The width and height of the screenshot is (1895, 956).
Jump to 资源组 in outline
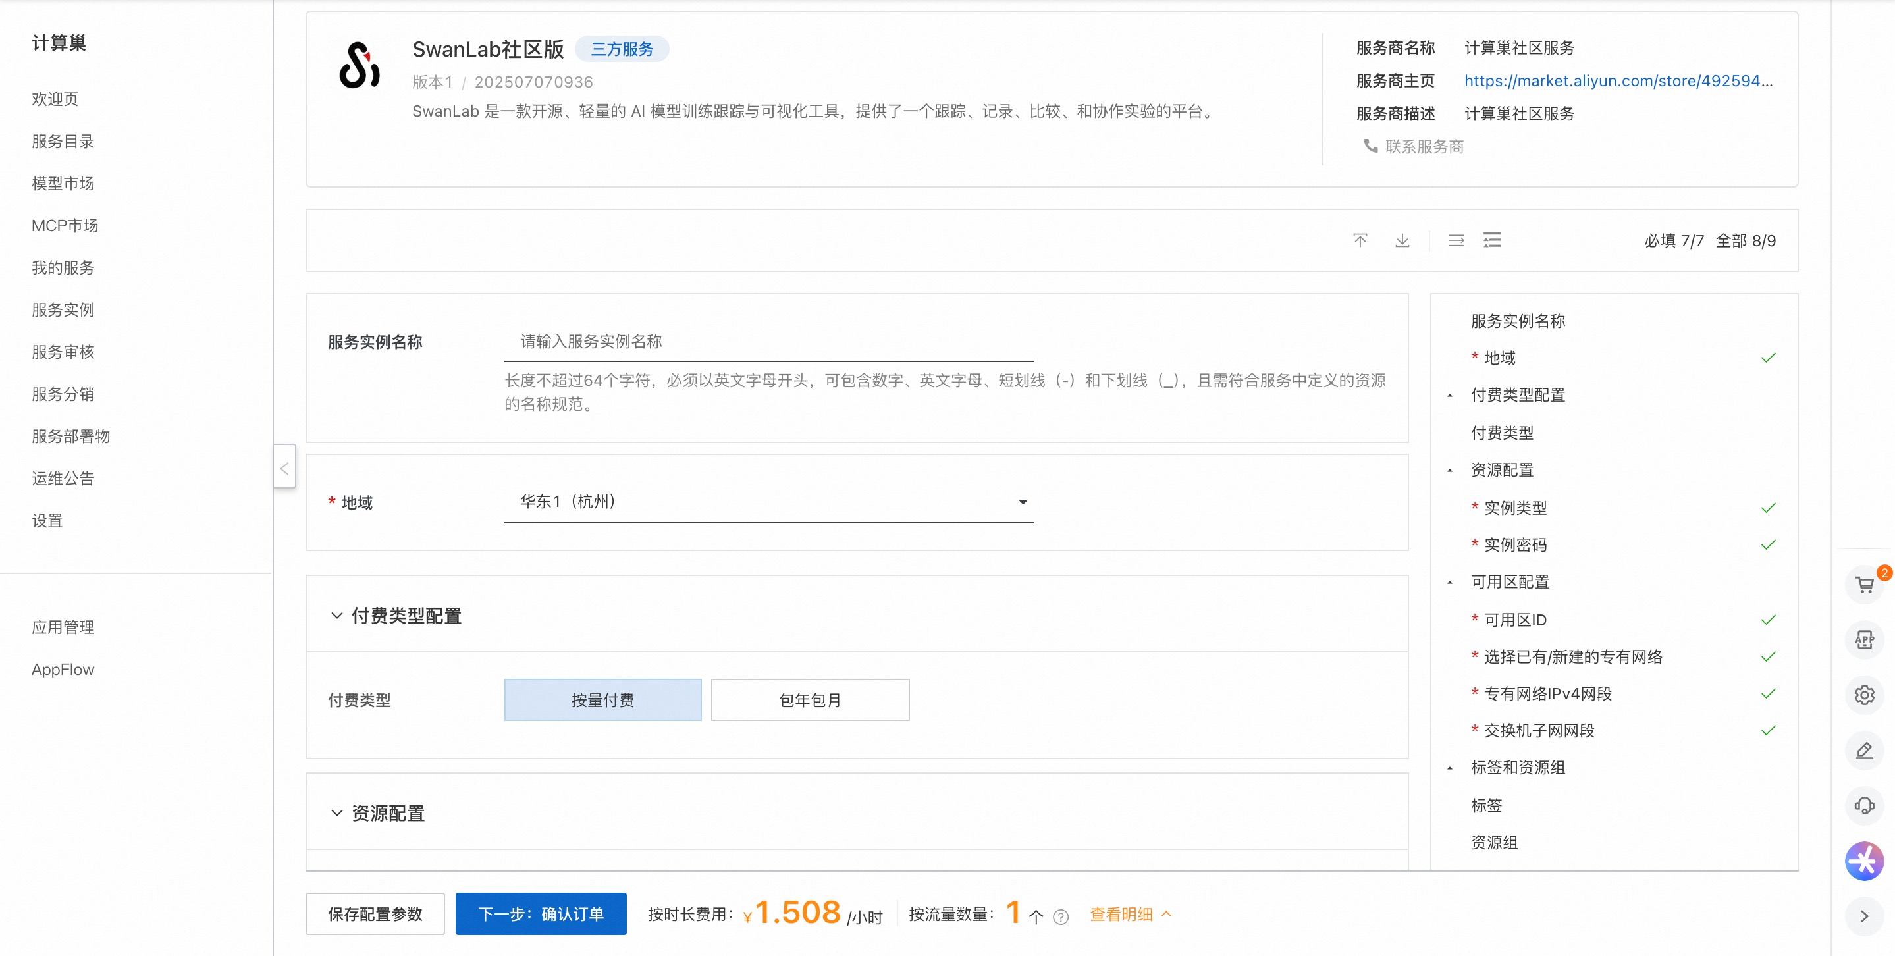[x=1494, y=842]
